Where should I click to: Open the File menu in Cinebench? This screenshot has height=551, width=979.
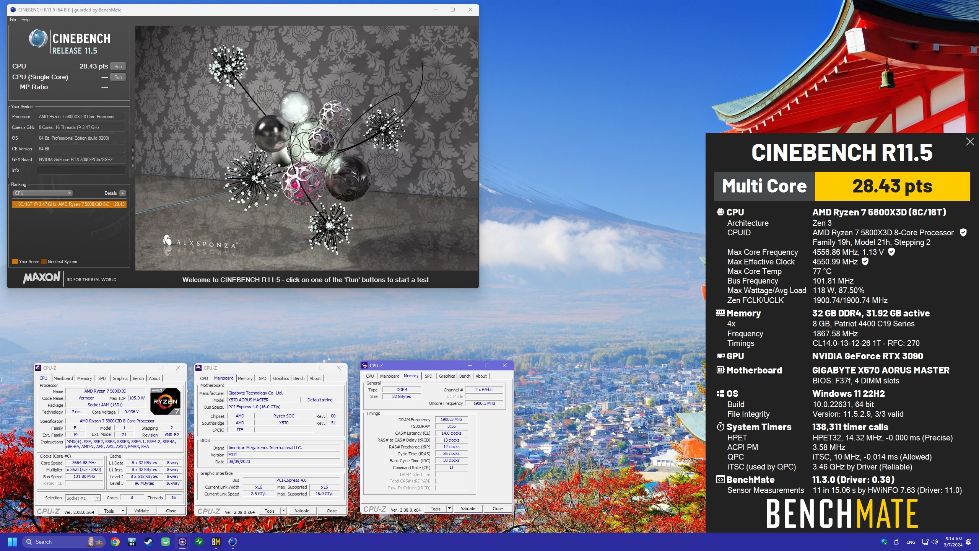(13, 20)
